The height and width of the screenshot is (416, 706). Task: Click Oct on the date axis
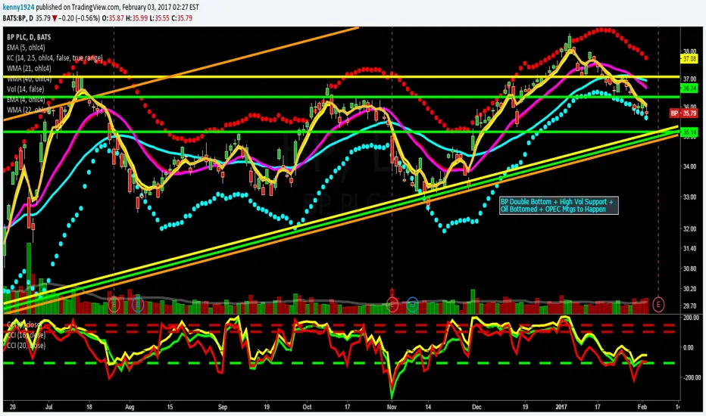pyautogui.click(x=307, y=407)
